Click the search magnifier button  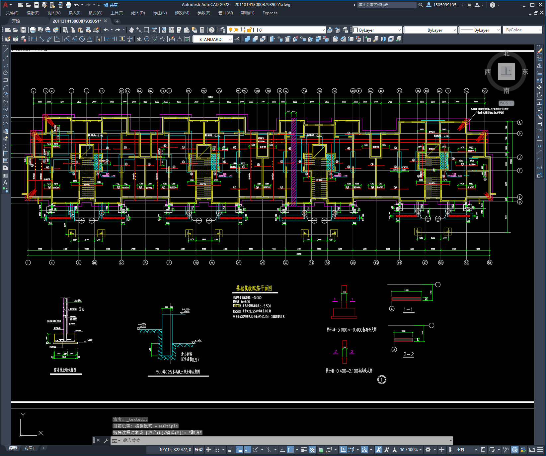(421, 5)
